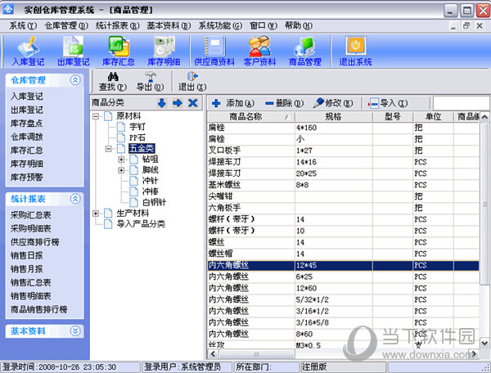Delete the category with the X icon

tap(193, 103)
